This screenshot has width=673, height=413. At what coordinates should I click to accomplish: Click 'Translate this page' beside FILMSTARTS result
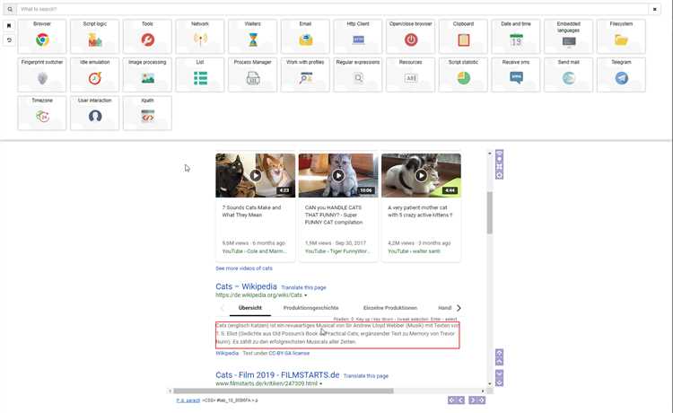pos(366,376)
